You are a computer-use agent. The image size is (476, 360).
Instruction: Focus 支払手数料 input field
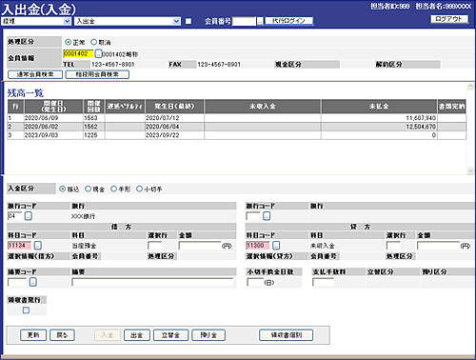pos(323,282)
